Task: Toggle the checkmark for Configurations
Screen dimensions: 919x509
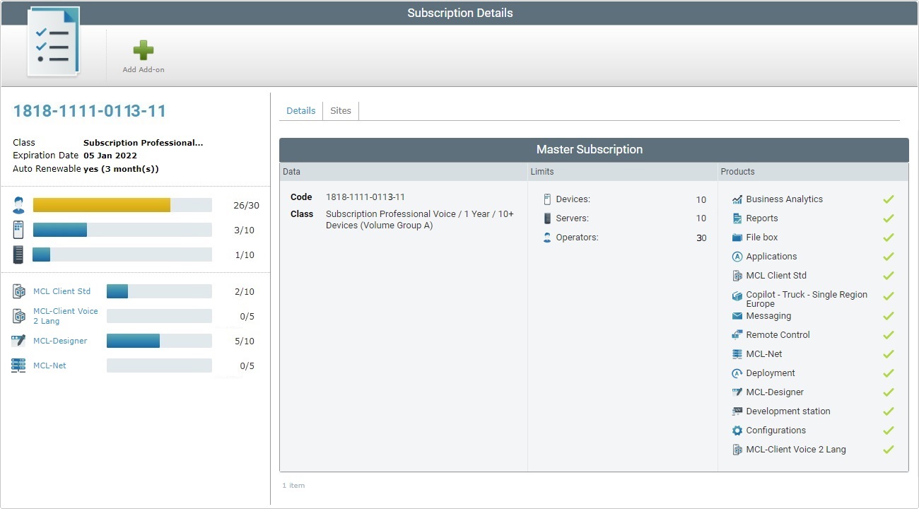Action: 889,430
